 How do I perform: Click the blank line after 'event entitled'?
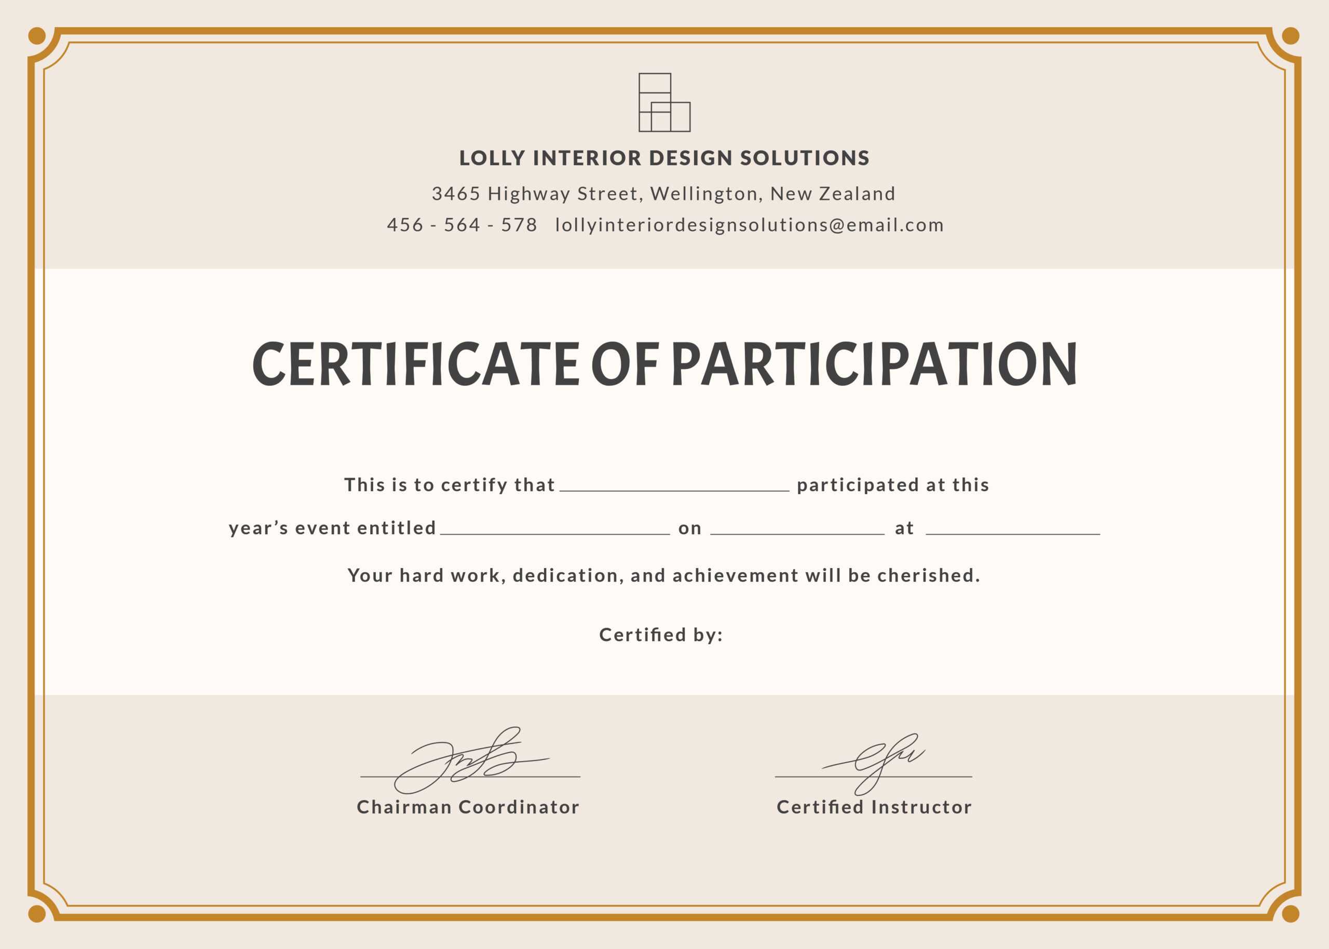[x=554, y=532]
